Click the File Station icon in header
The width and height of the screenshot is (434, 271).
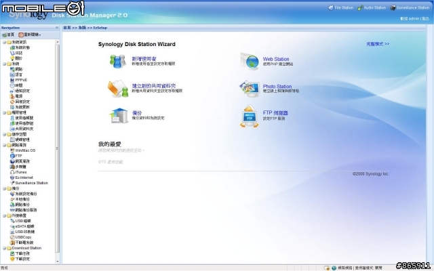tap(331, 7)
